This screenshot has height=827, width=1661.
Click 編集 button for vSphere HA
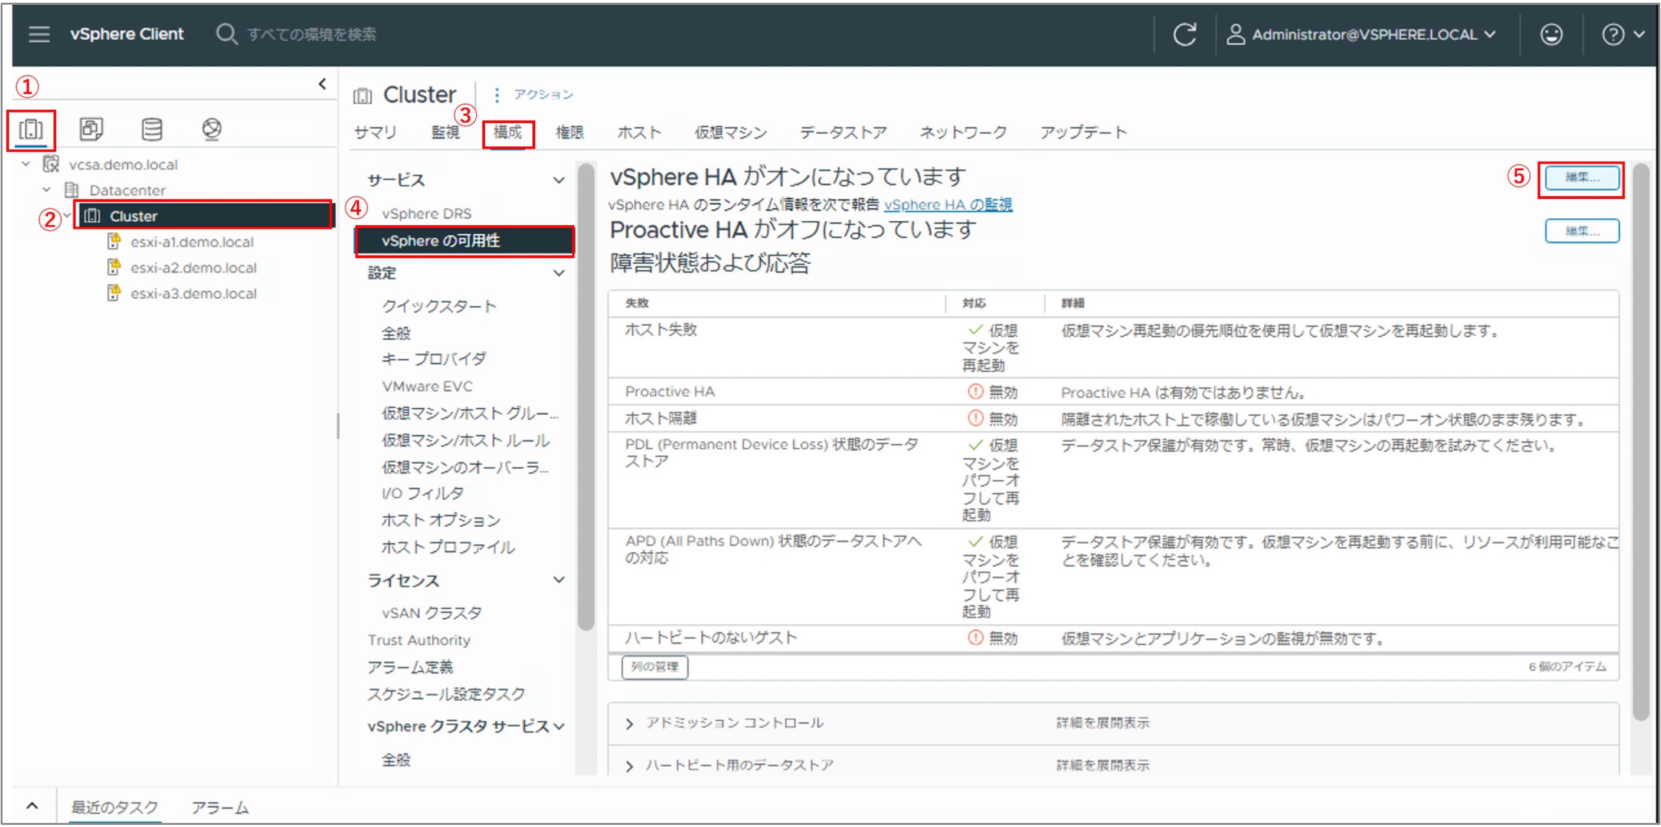pyautogui.click(x=1582, y=178)
